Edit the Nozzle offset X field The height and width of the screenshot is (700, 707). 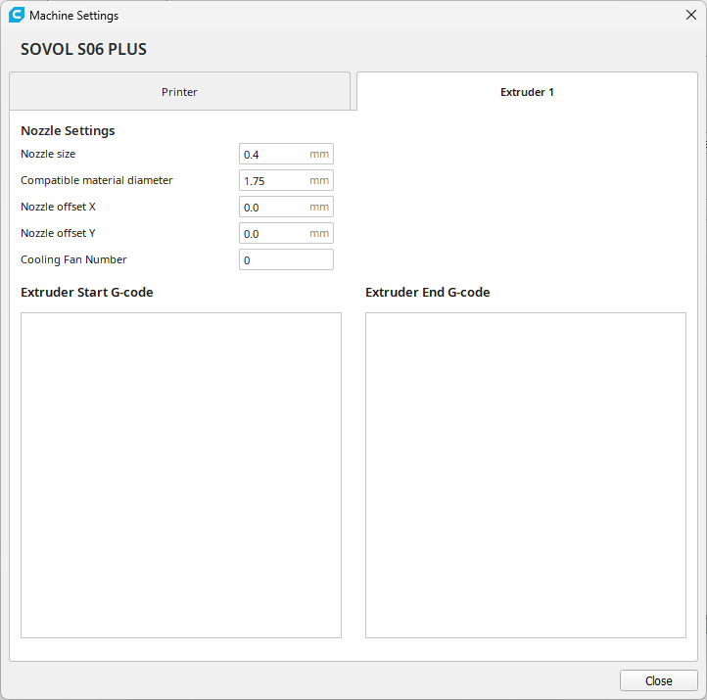286,207
